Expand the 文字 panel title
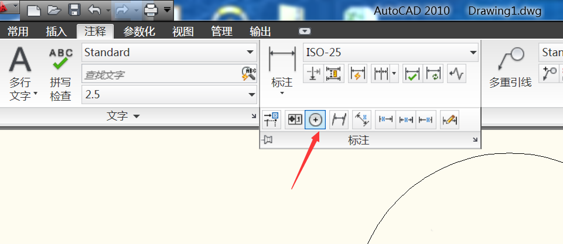563x244 pixels. [x=123, y=116]
